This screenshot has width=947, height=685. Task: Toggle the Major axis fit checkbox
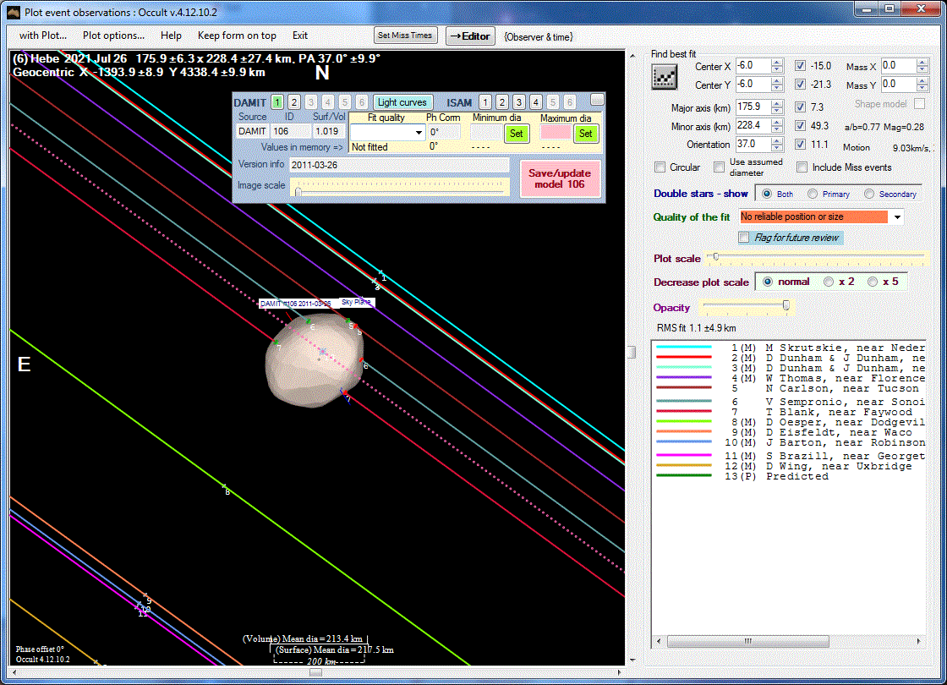(800, 107)
